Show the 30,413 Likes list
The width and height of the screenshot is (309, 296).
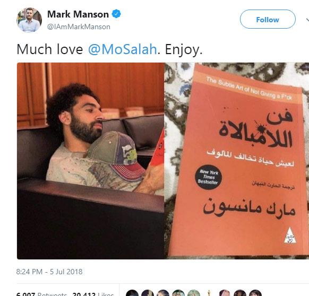click(x=93, y=294)
